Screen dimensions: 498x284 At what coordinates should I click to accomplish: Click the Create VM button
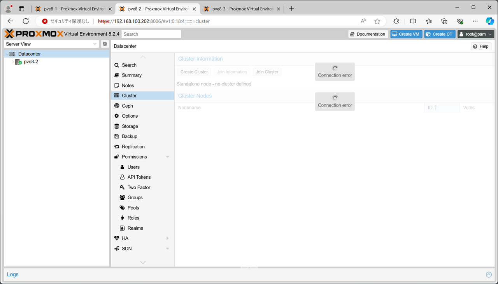coord(406,34)
